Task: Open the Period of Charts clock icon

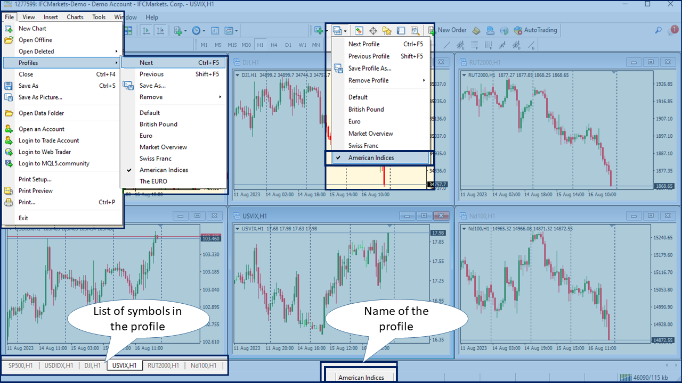Action: pyautogui.click(x=196, y=30)
